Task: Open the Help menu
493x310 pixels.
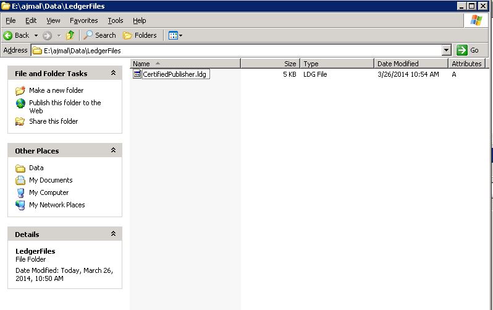Action: tap(139, 20)
